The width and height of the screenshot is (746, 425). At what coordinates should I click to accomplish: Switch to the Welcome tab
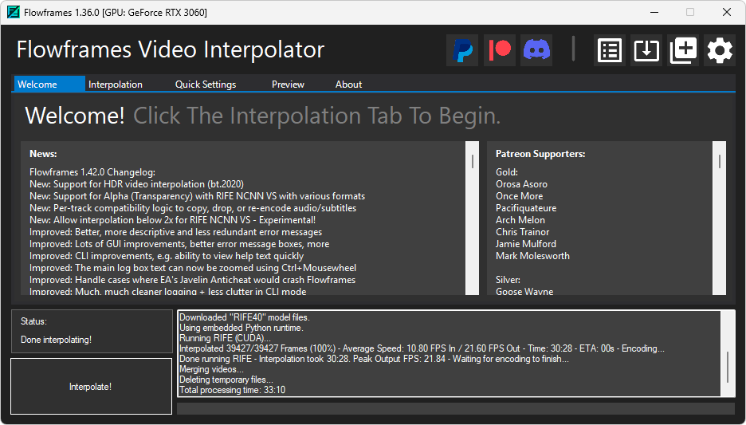pos(49,85)
